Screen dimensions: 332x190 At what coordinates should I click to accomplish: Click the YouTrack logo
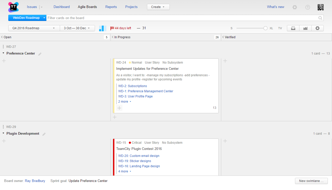pyautogui.click(x=13, y=7)
